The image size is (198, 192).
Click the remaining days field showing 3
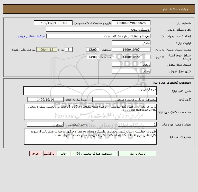(69, 50)
